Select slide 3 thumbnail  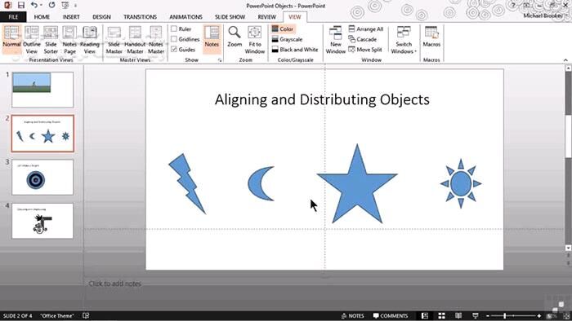click(x=42, y=177)
